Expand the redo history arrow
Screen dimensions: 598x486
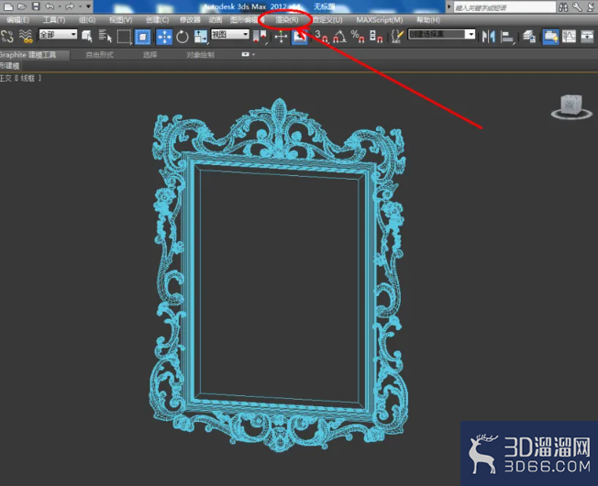coord(80,6)
